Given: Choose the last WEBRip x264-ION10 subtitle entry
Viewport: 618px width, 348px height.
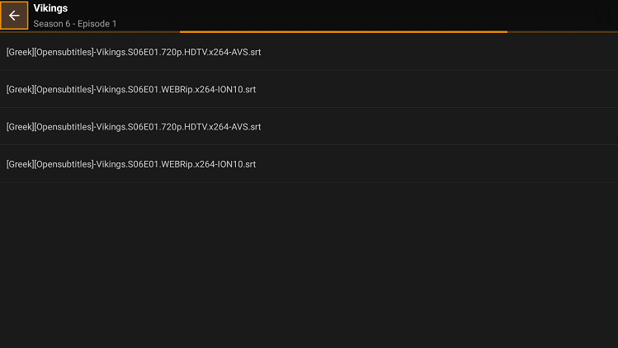Looking at the screenshot, I should [131, 164].
